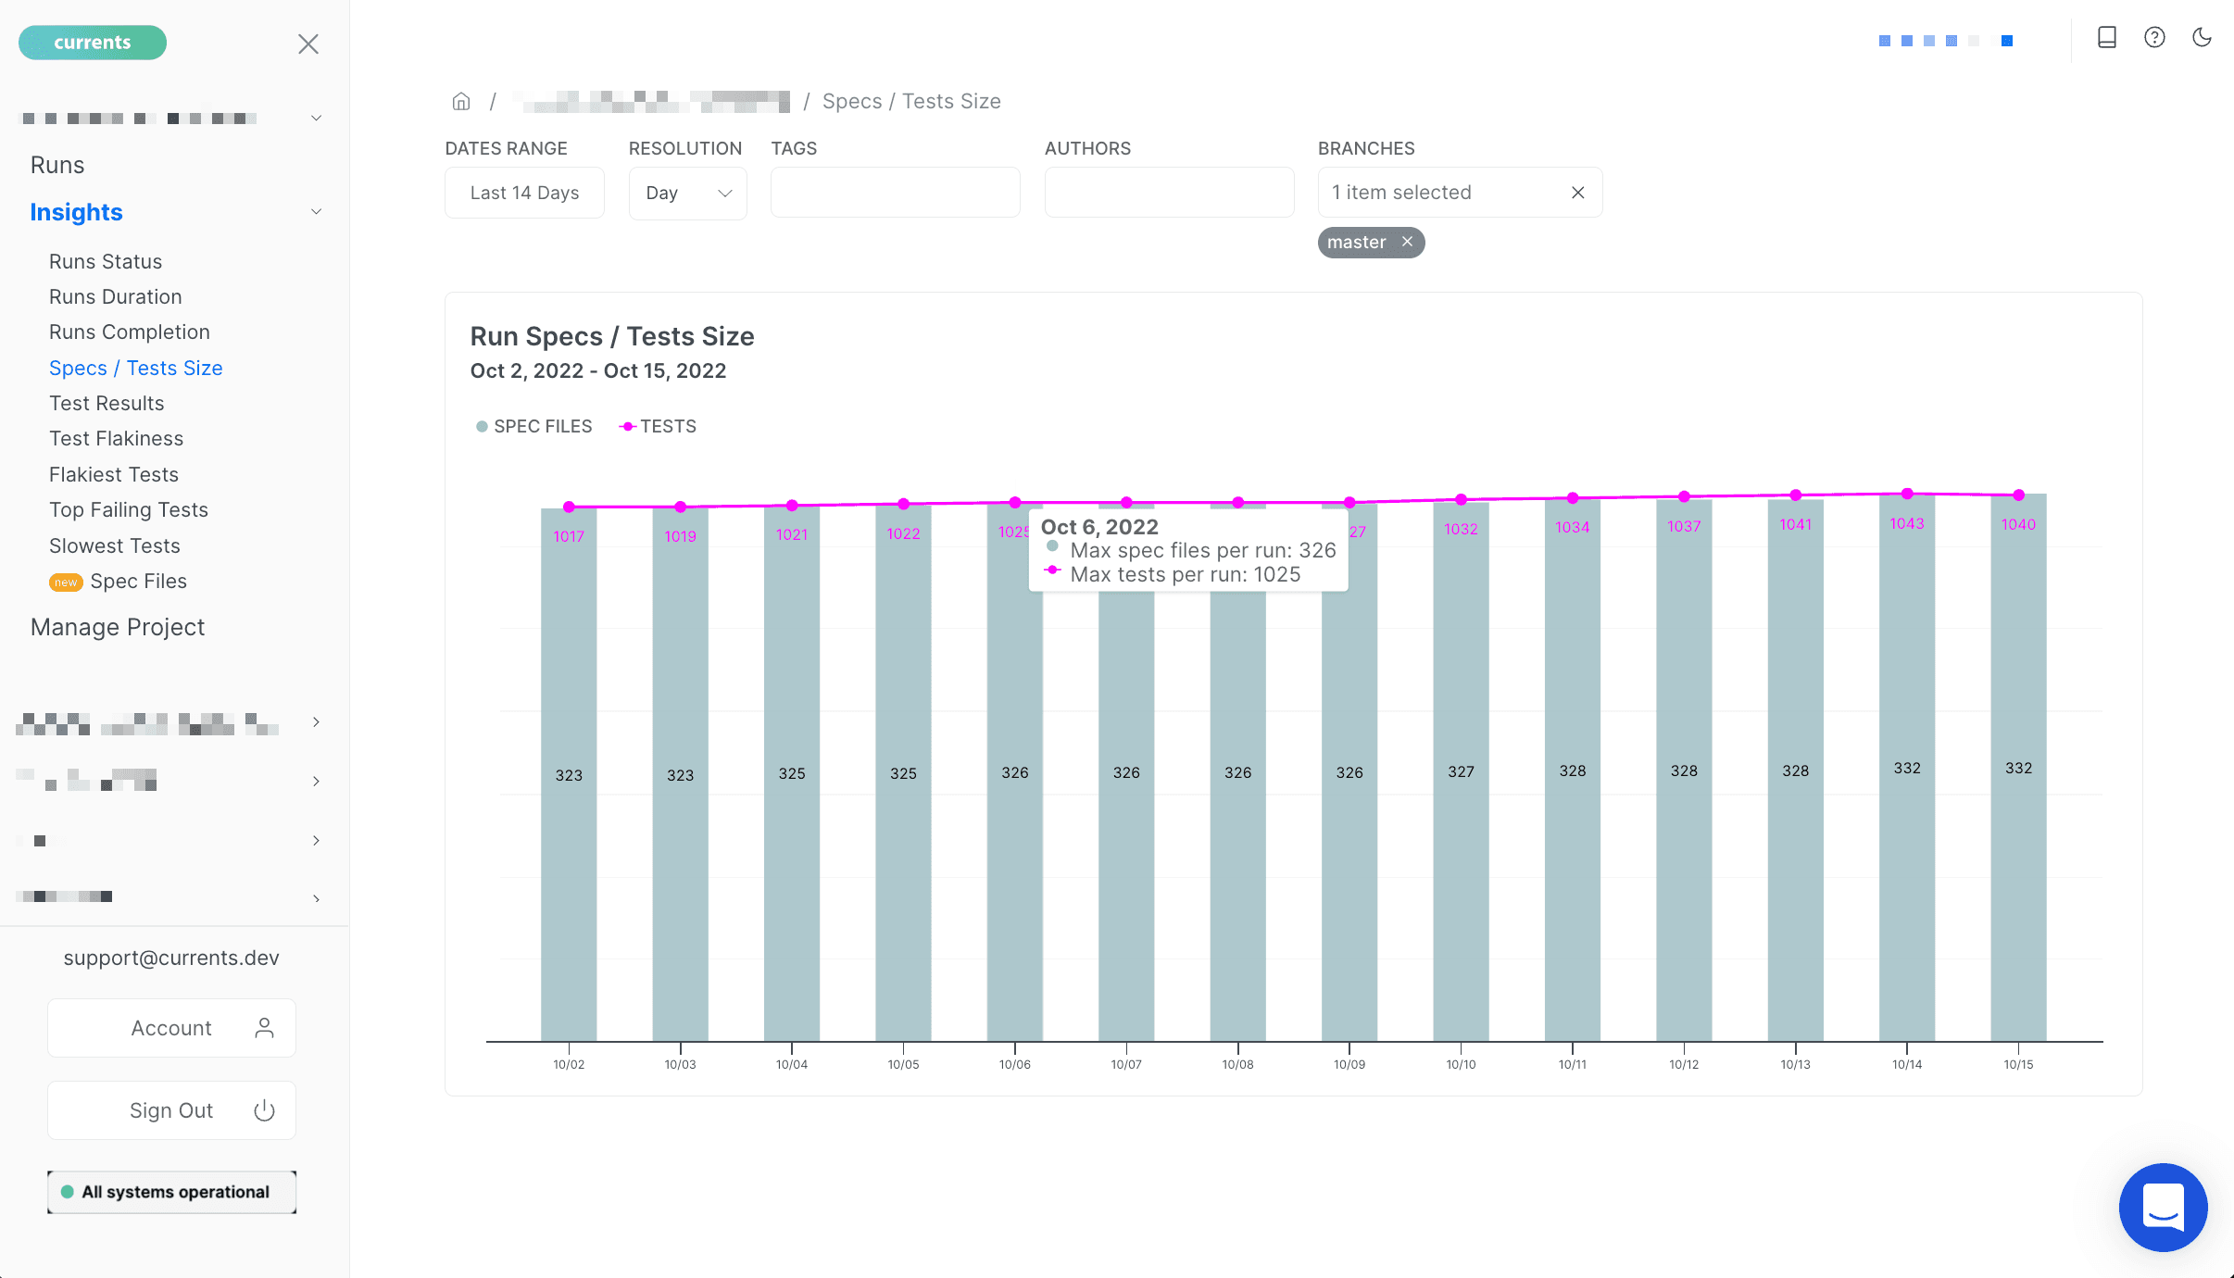Remove the master branch tag
Screen dimensions: 2234x1278
(1407, 242)
